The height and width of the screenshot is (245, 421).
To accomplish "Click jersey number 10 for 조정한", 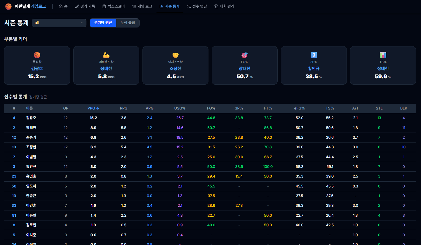I will [14, 147].
